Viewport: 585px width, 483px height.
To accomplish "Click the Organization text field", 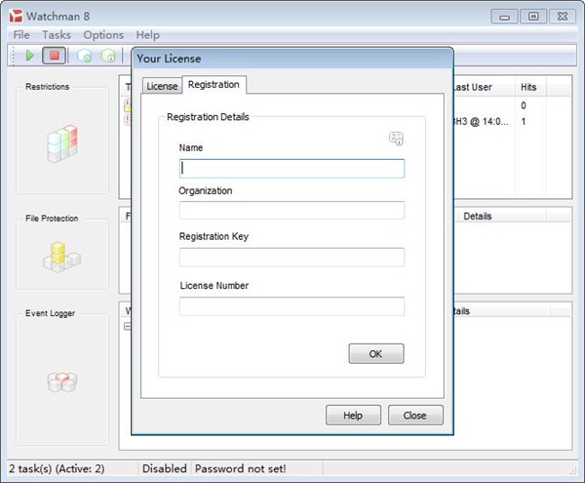I will [x=292, y=210].
